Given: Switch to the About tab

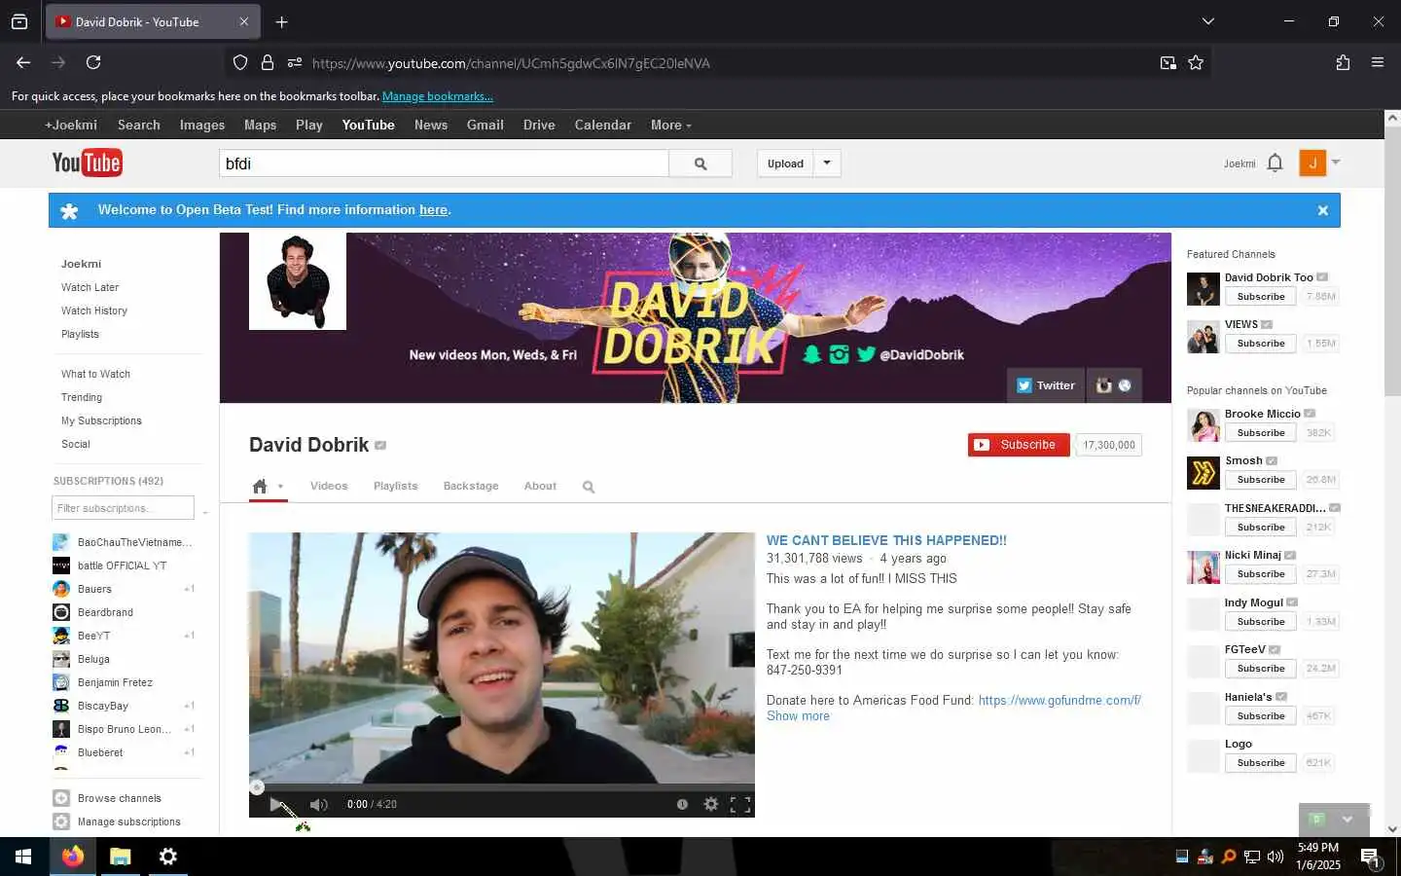Looking at the screenshot, I should (540, 486).
